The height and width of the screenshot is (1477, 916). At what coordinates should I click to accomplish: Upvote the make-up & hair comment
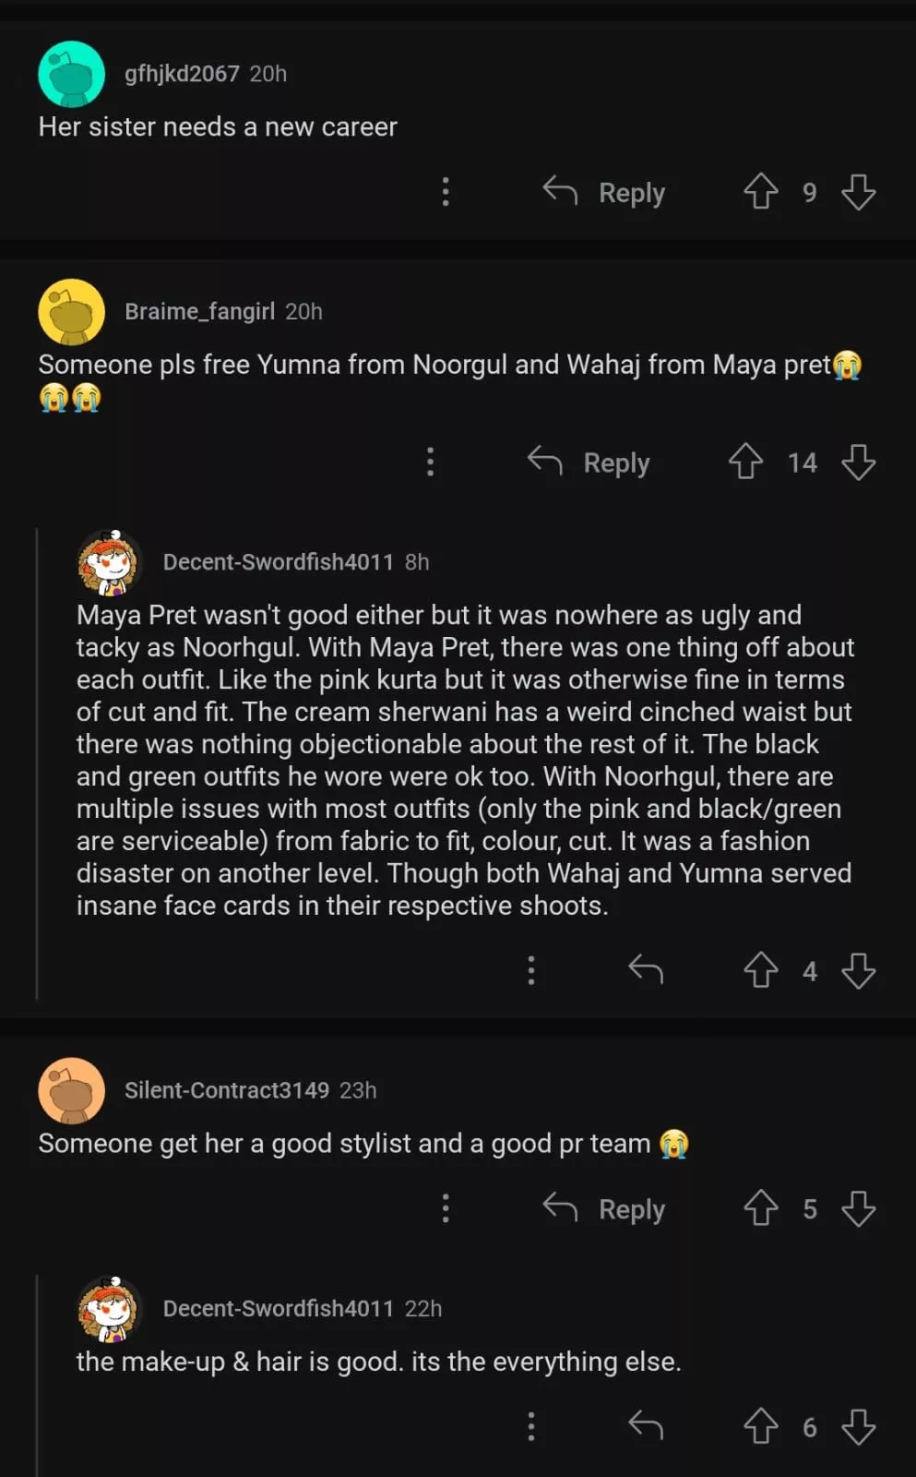click(761, 1426)
